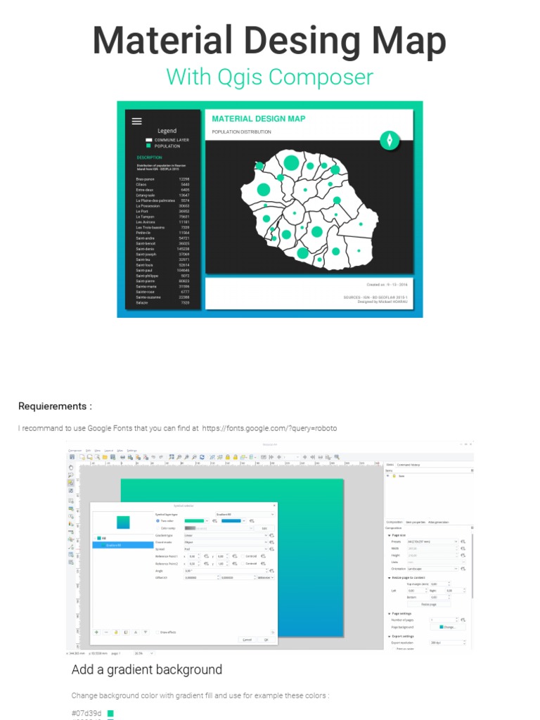Click the OK button in Symbol selector

(266, 640)
